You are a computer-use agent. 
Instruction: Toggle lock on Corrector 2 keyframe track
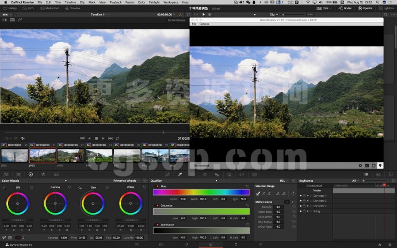coord(304,201)
